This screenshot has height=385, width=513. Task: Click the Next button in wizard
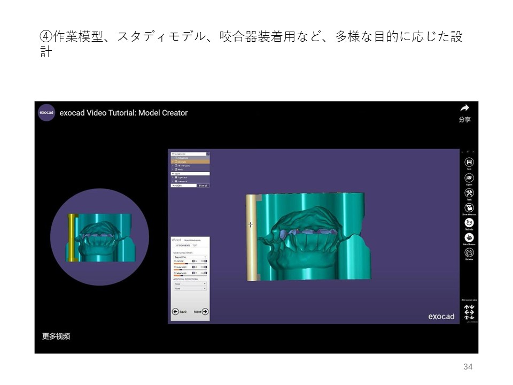(201, 312)
